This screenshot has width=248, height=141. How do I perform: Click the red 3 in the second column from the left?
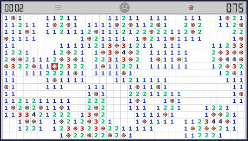13,66
